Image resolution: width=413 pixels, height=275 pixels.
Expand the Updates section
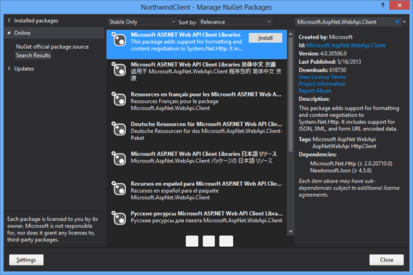(9, 69)
